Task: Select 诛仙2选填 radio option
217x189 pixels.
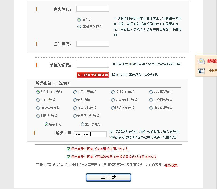Action: pyautogui.click(x=38, y=100)
